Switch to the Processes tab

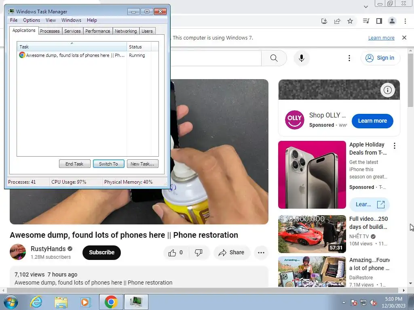tap(50, 31)
